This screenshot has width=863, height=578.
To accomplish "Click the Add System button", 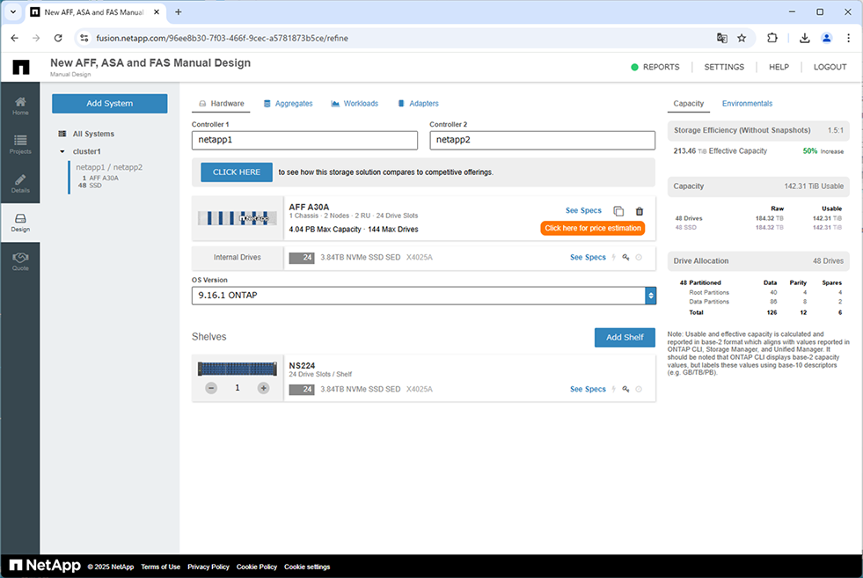I will pos(110,104).
